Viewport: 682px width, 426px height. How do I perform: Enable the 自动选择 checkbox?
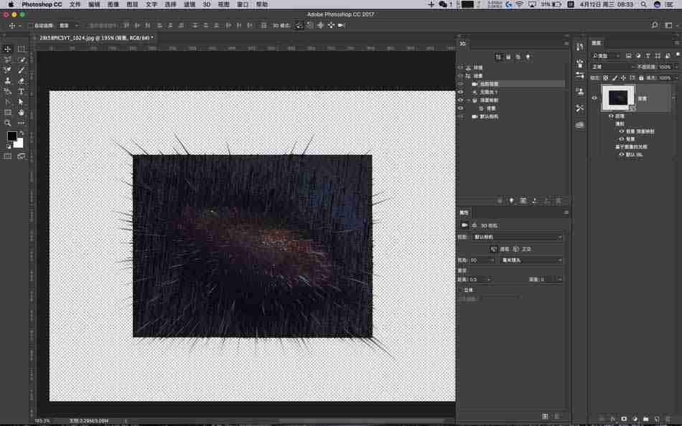[x=30, y=26]
